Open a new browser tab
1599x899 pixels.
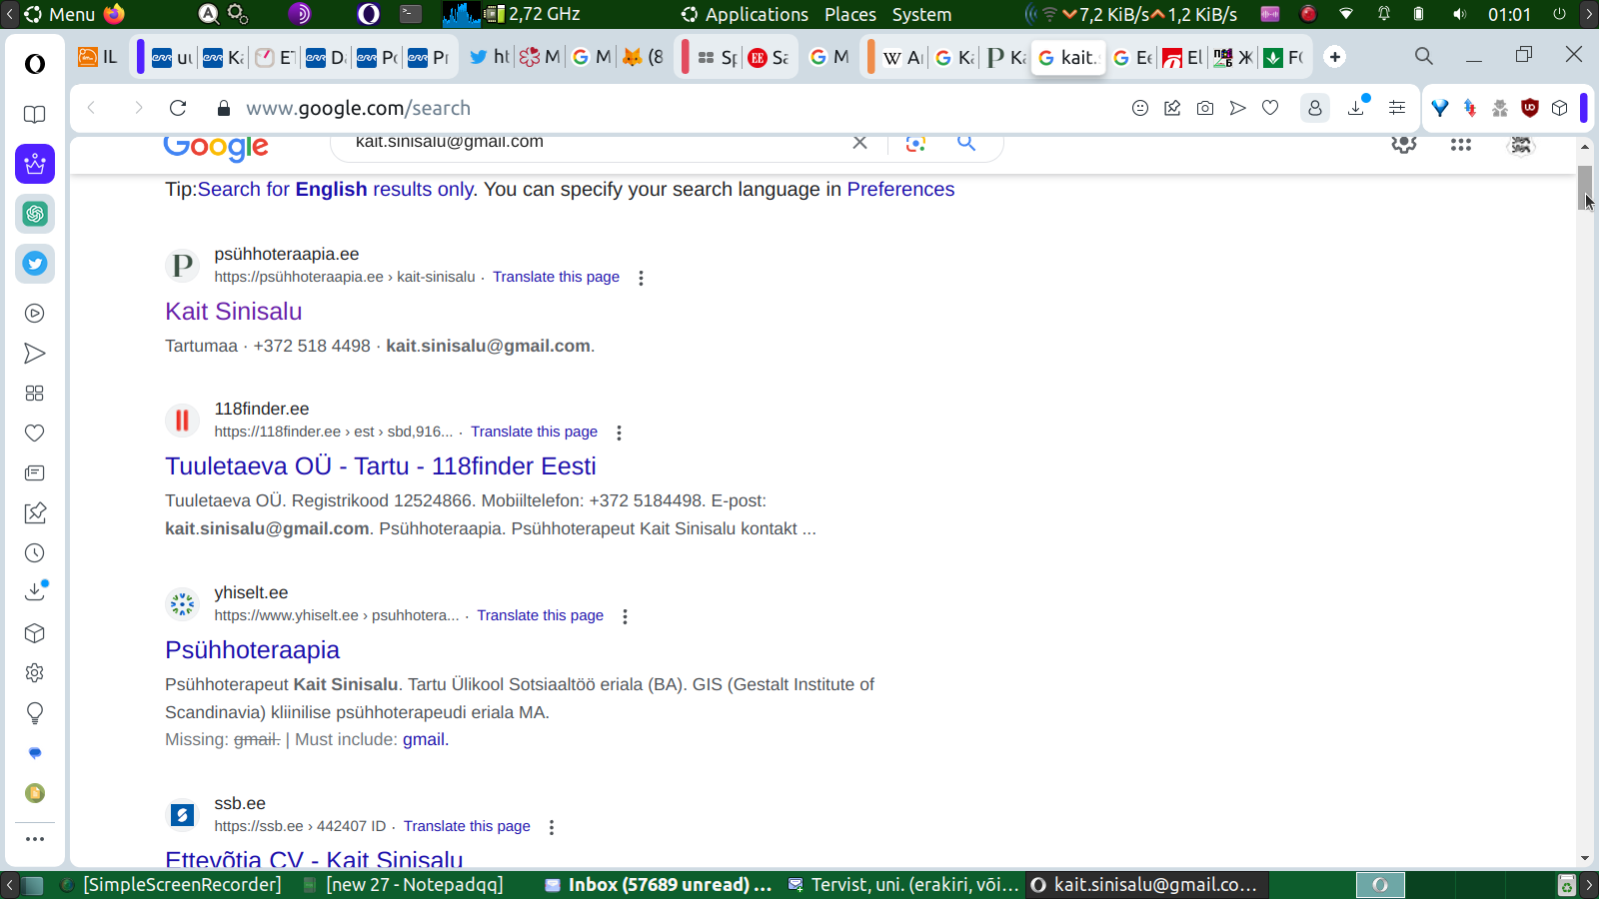tap(1335, 57)
